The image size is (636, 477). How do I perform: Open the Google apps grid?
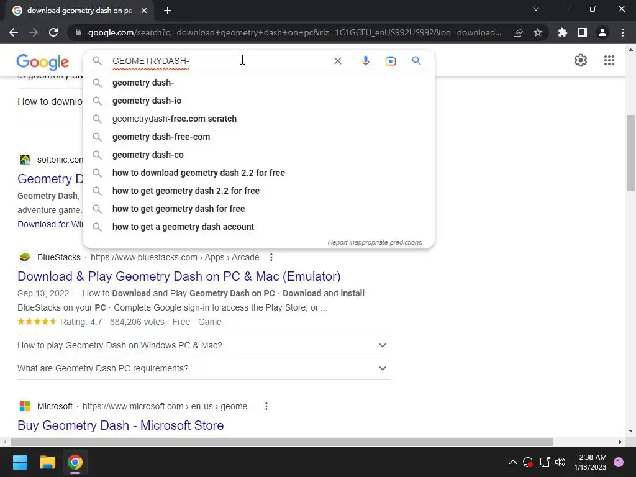point(609,60)
